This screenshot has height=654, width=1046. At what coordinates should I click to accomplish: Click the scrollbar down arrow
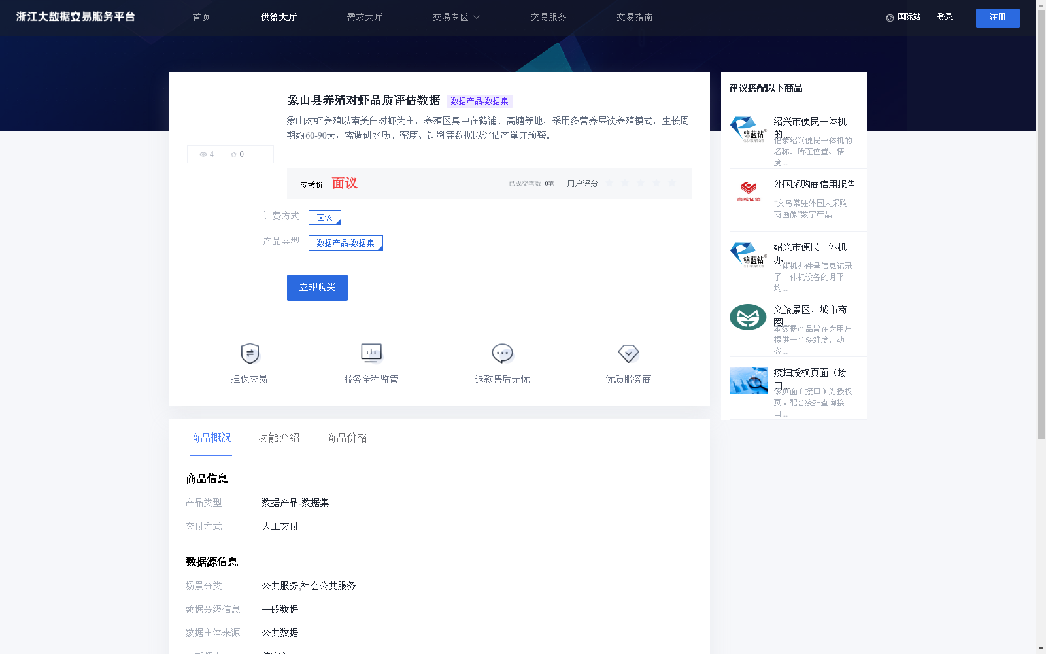tap(1041, 649)
